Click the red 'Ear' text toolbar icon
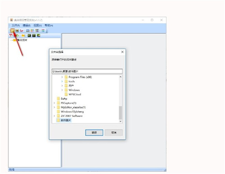225x174 pixels. [x=22, y=31]
